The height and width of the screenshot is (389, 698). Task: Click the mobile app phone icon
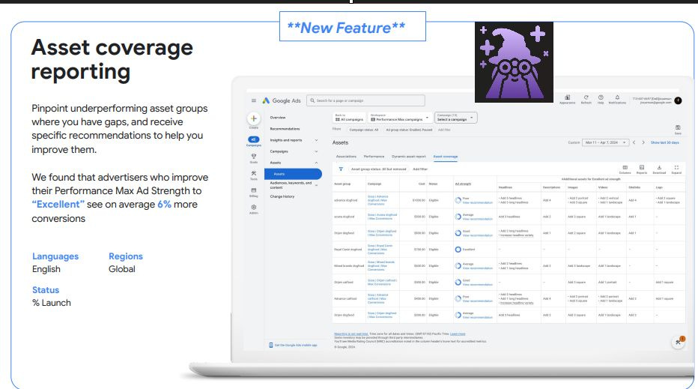click(x=270, y=346)
